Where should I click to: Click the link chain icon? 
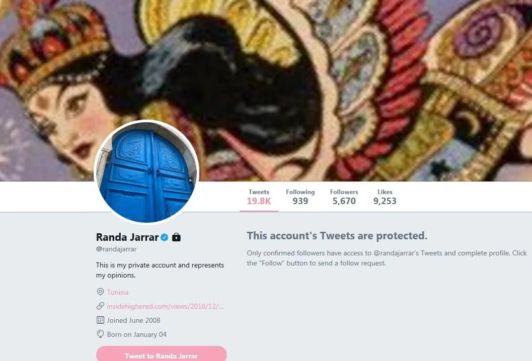coord(100,306)
